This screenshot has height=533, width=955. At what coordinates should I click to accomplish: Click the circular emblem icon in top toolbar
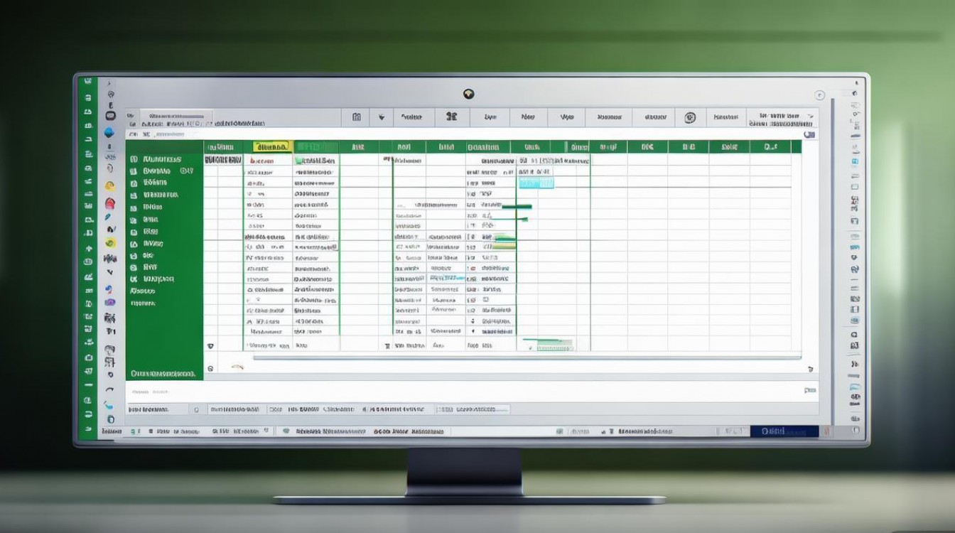pyautogui.click(x=689, y=117)
